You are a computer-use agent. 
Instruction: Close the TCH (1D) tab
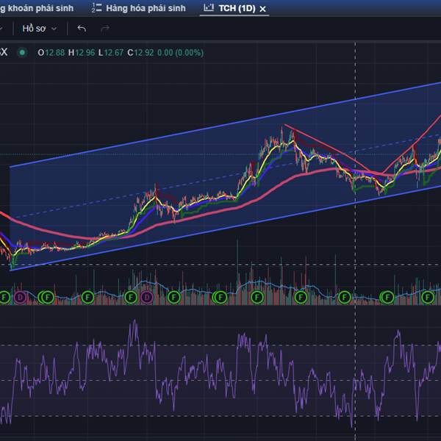tap(262, 9)
